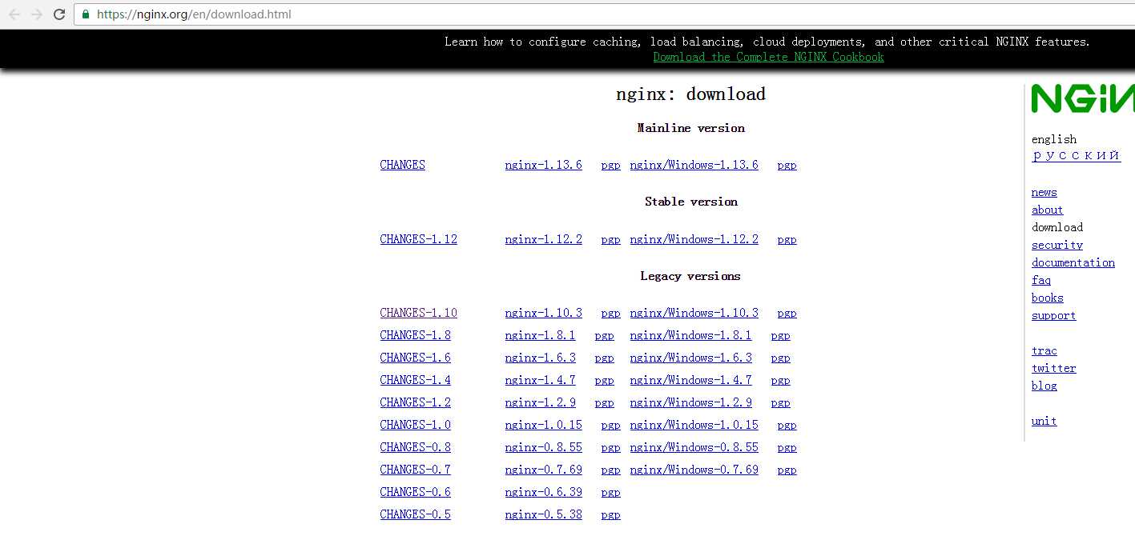Open the visited CHANGES-1.10 link
1135x540 pixels.
click(x=418, y=313)
